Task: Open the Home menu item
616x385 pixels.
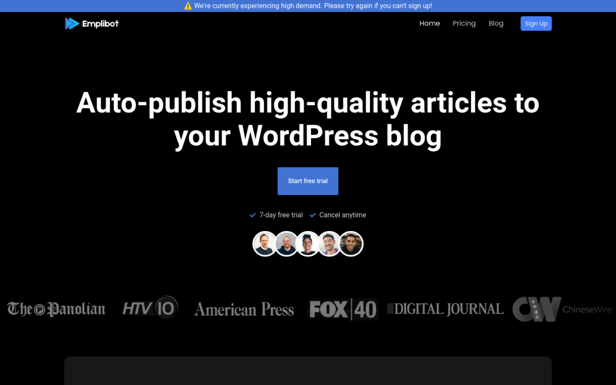Action: (430, 23)
